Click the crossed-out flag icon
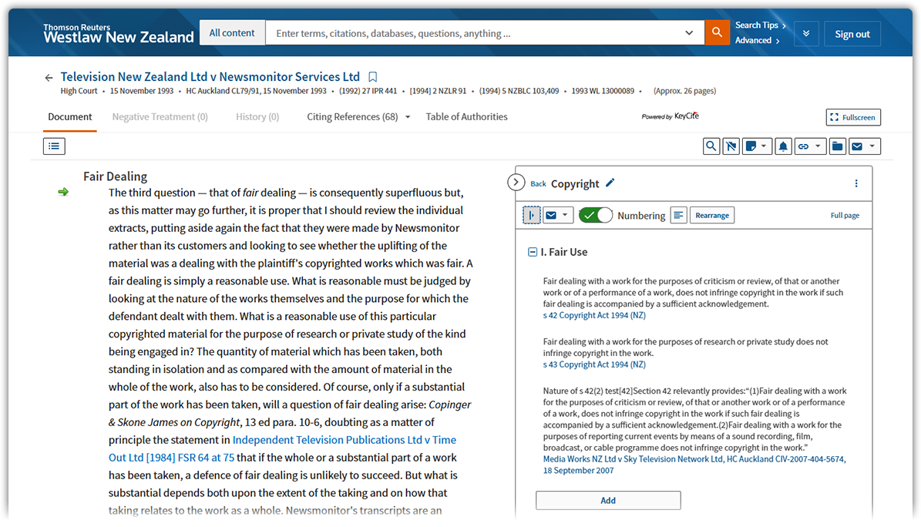 731,146
